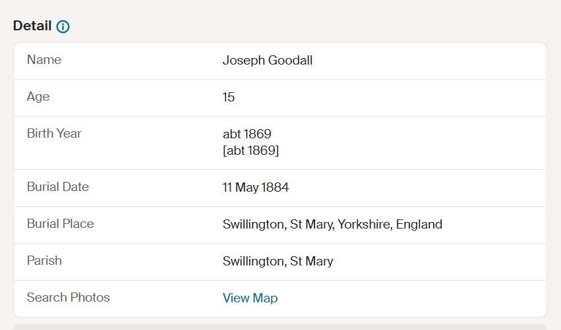Click the info icon beside Detail
This screenshot has width=561, height=330.
click(x=63, y=26)
